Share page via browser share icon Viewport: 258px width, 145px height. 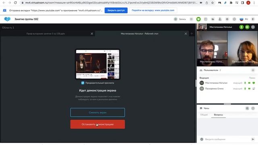(x=207, y=3)
